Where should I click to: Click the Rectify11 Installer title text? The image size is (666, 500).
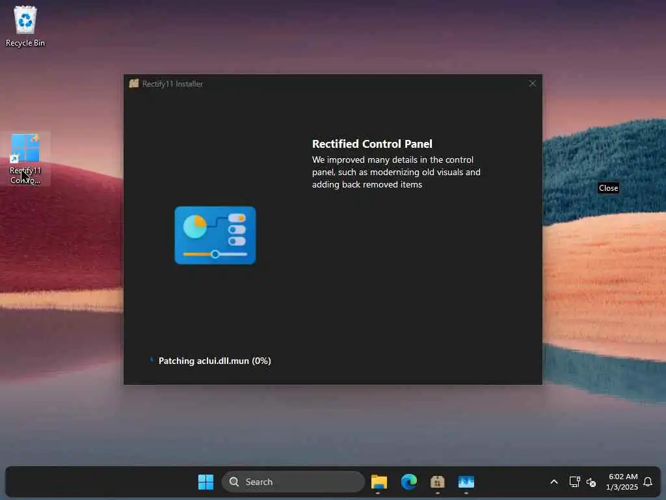coord(172,84)
